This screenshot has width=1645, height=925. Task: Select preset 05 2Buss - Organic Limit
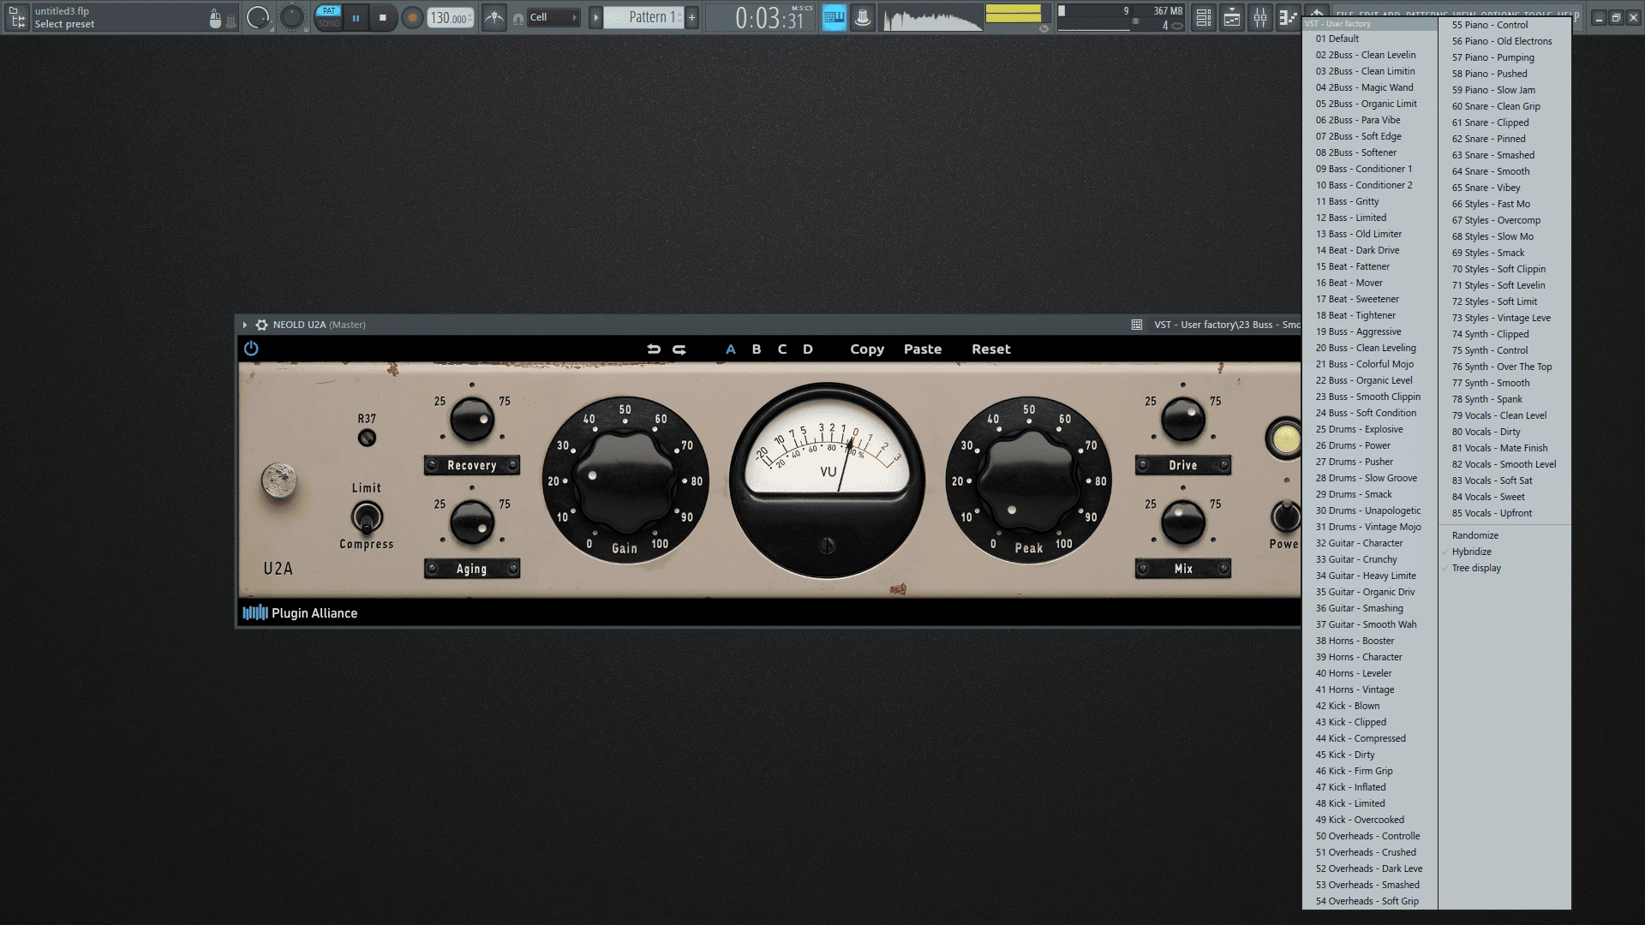[x=1369, y=104]
